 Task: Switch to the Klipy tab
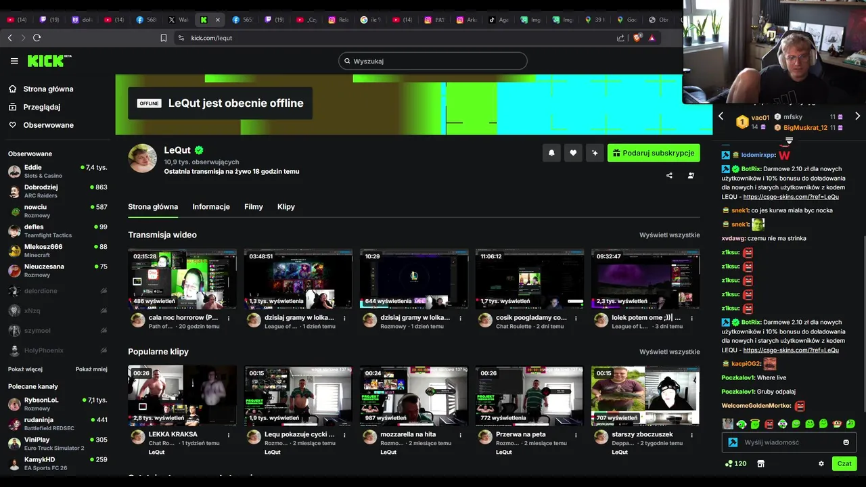tap(286, 207)
